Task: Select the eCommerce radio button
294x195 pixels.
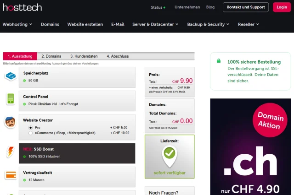Action: coord(31,133)
